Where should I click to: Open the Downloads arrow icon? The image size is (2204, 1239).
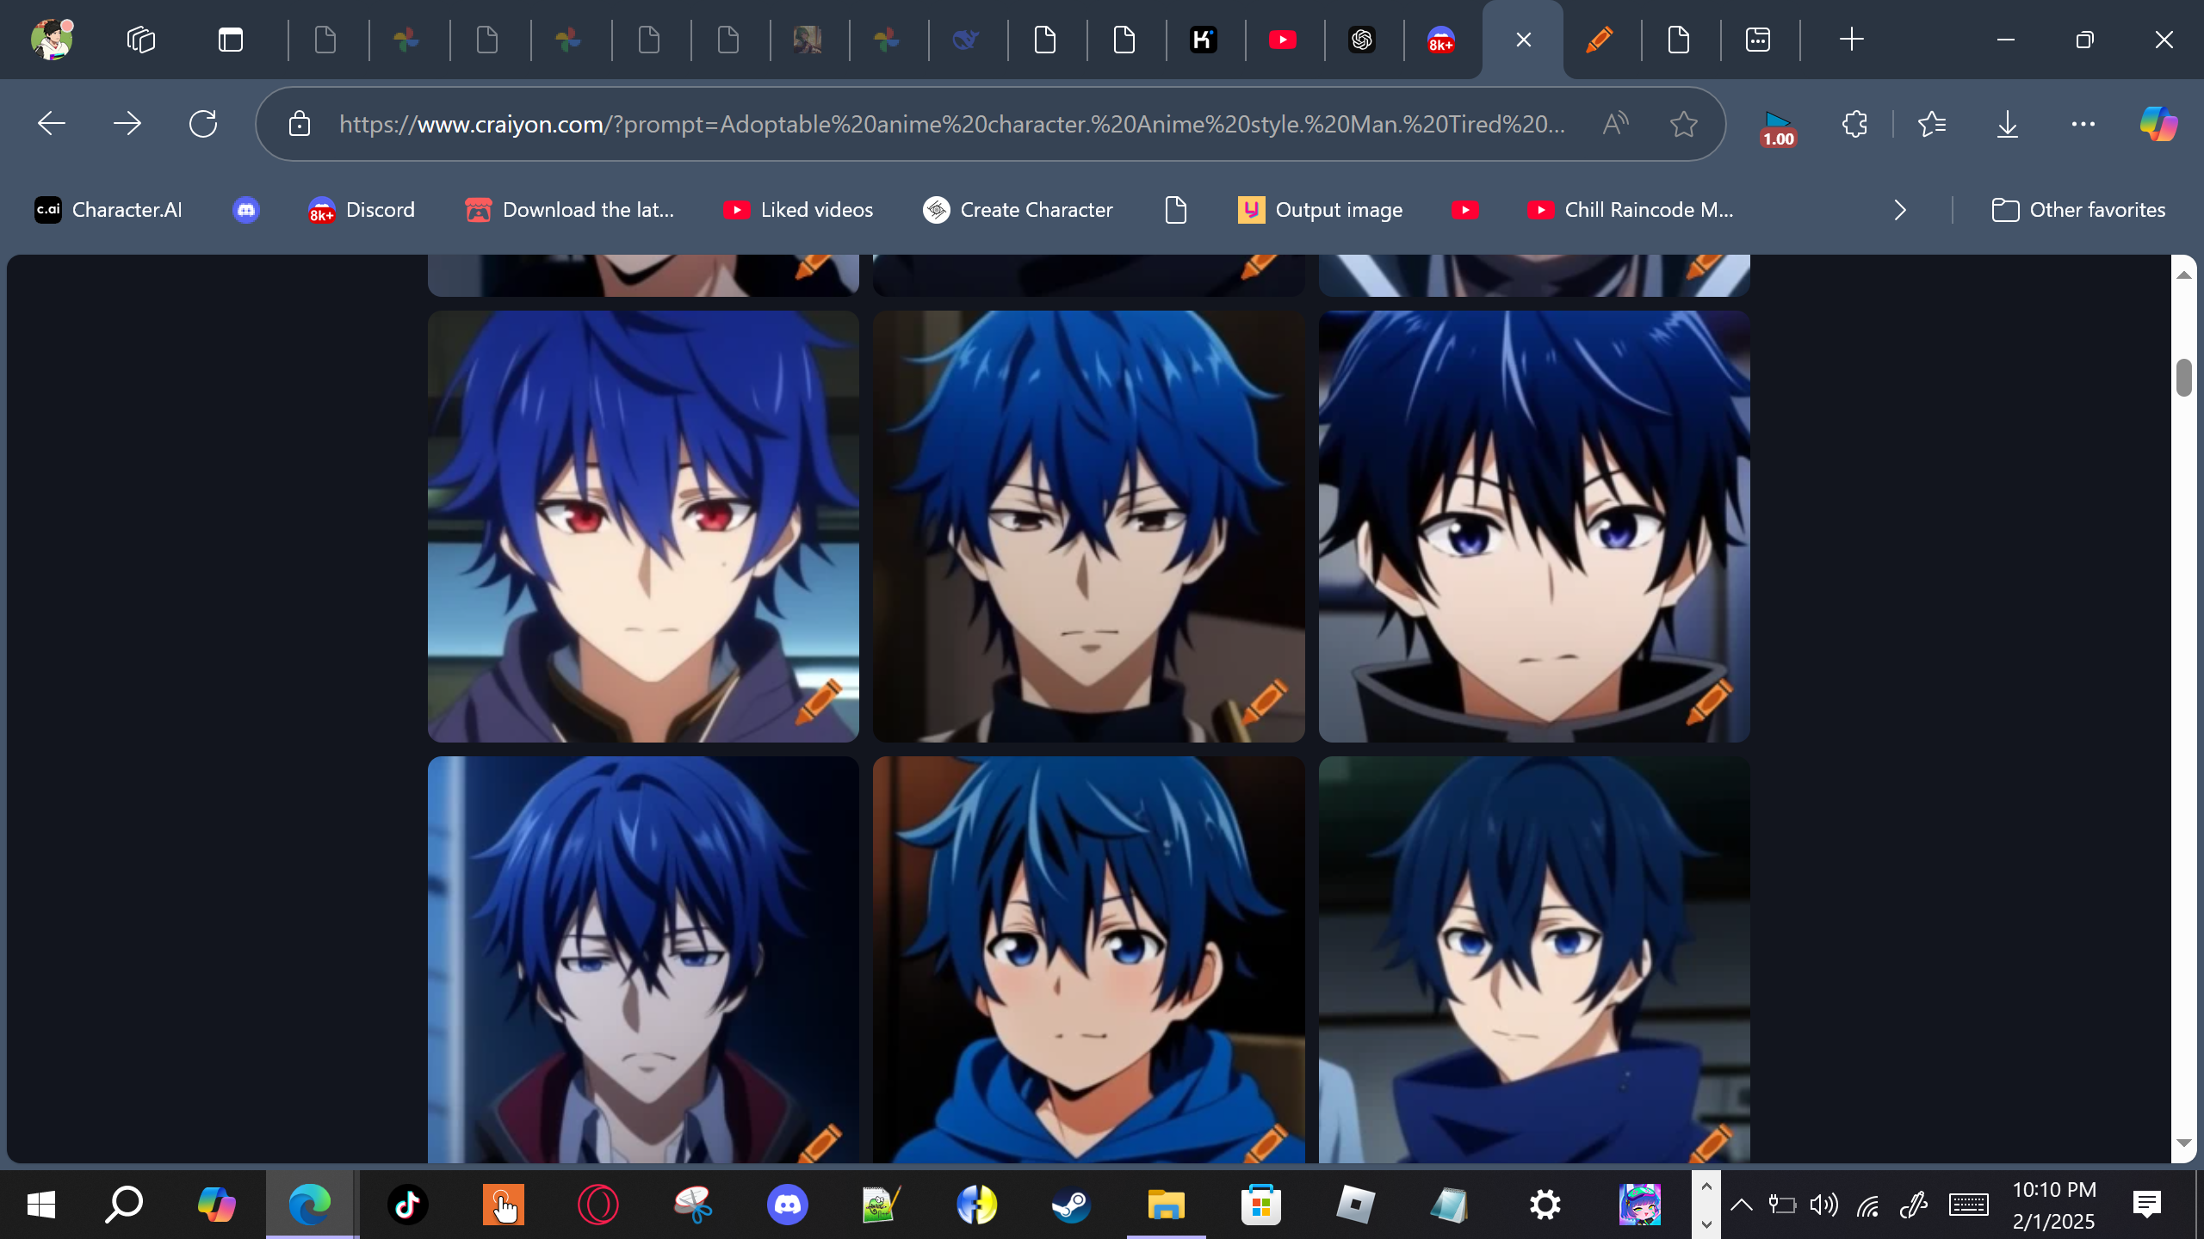(x=2007, y=124)
